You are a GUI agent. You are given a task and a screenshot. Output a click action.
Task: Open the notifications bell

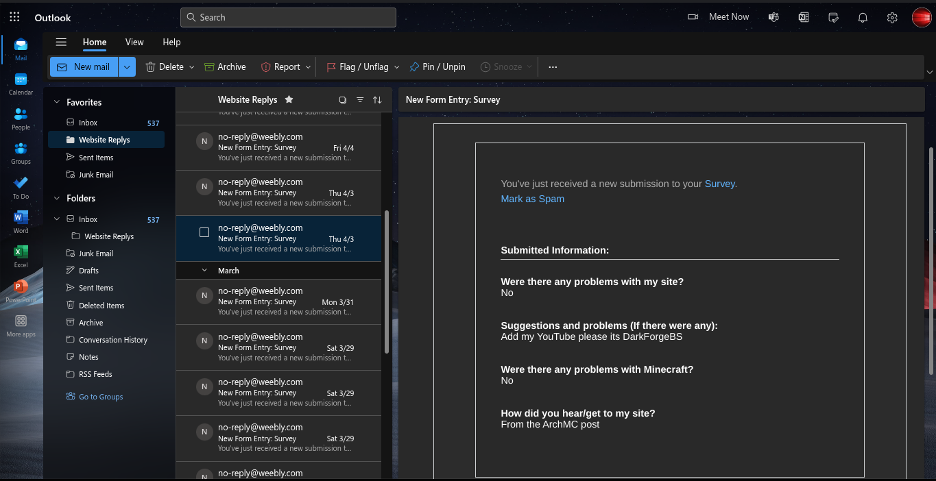(x=863, y=18)
